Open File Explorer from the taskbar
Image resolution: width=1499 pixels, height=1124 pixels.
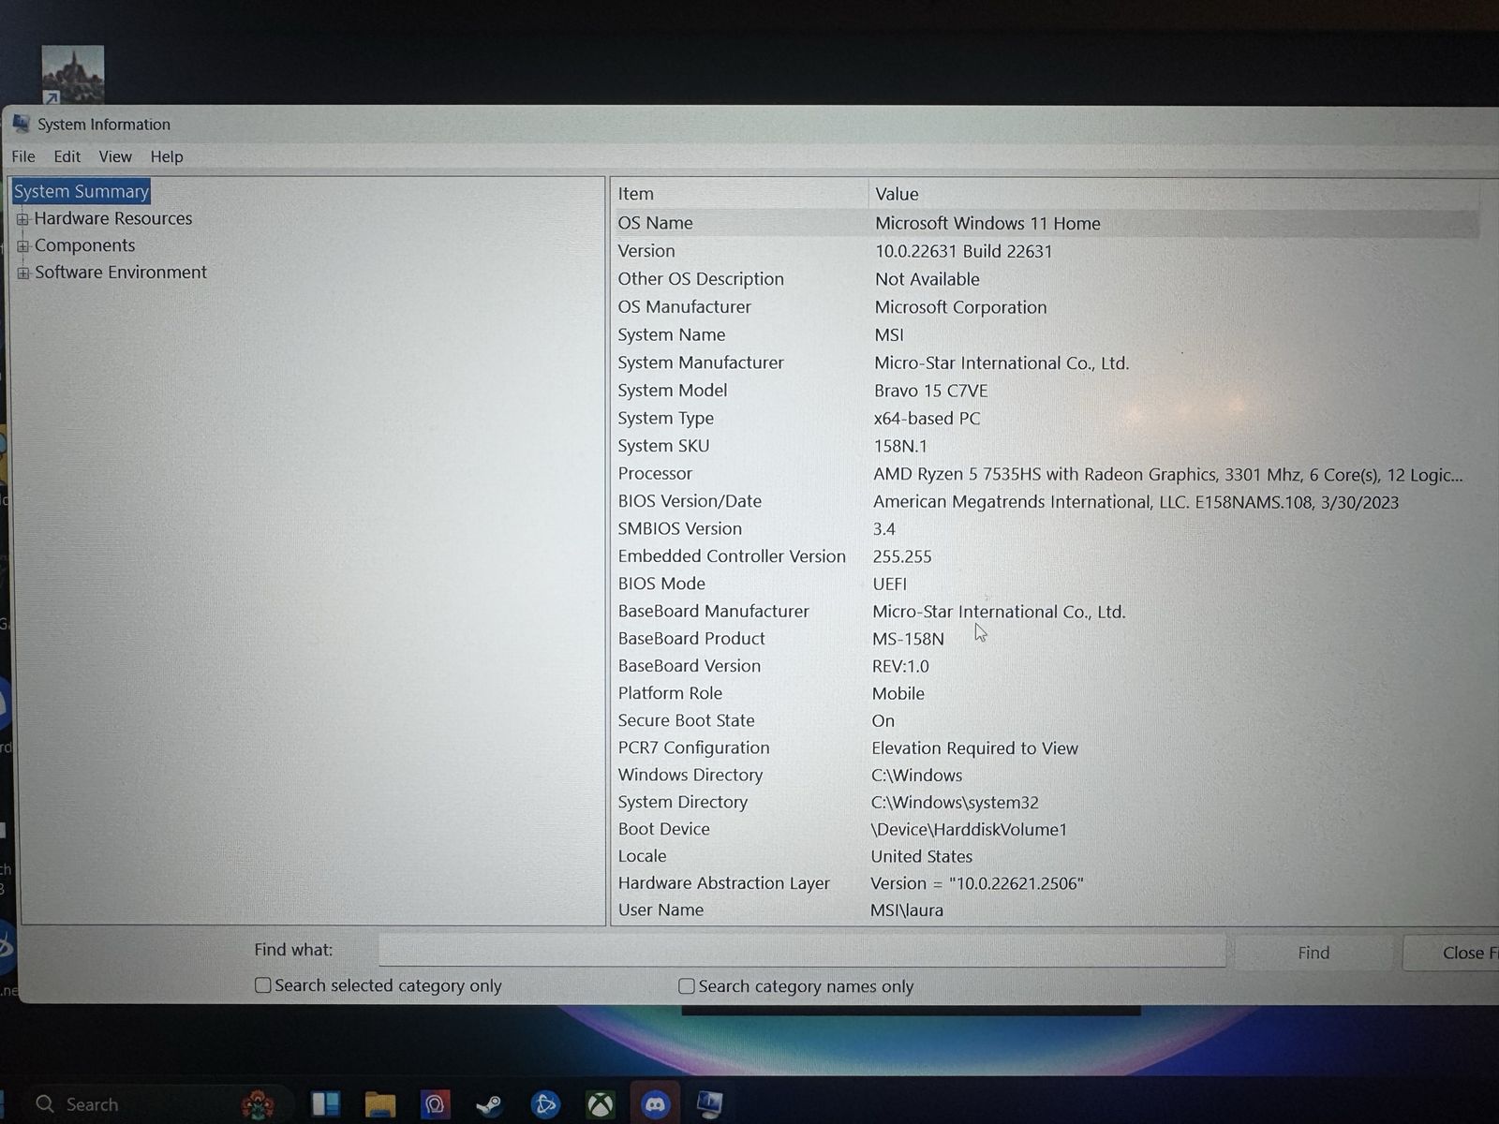[379, 1105]
